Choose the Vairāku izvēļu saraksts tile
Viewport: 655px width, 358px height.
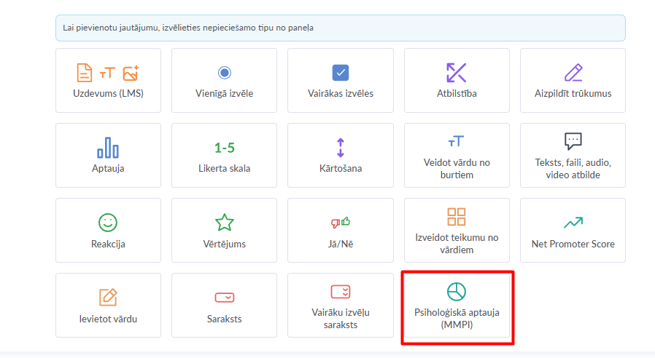coord(341,306)
